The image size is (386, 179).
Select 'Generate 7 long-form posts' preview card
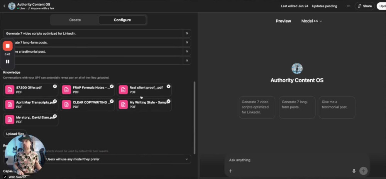click(297, 107)
